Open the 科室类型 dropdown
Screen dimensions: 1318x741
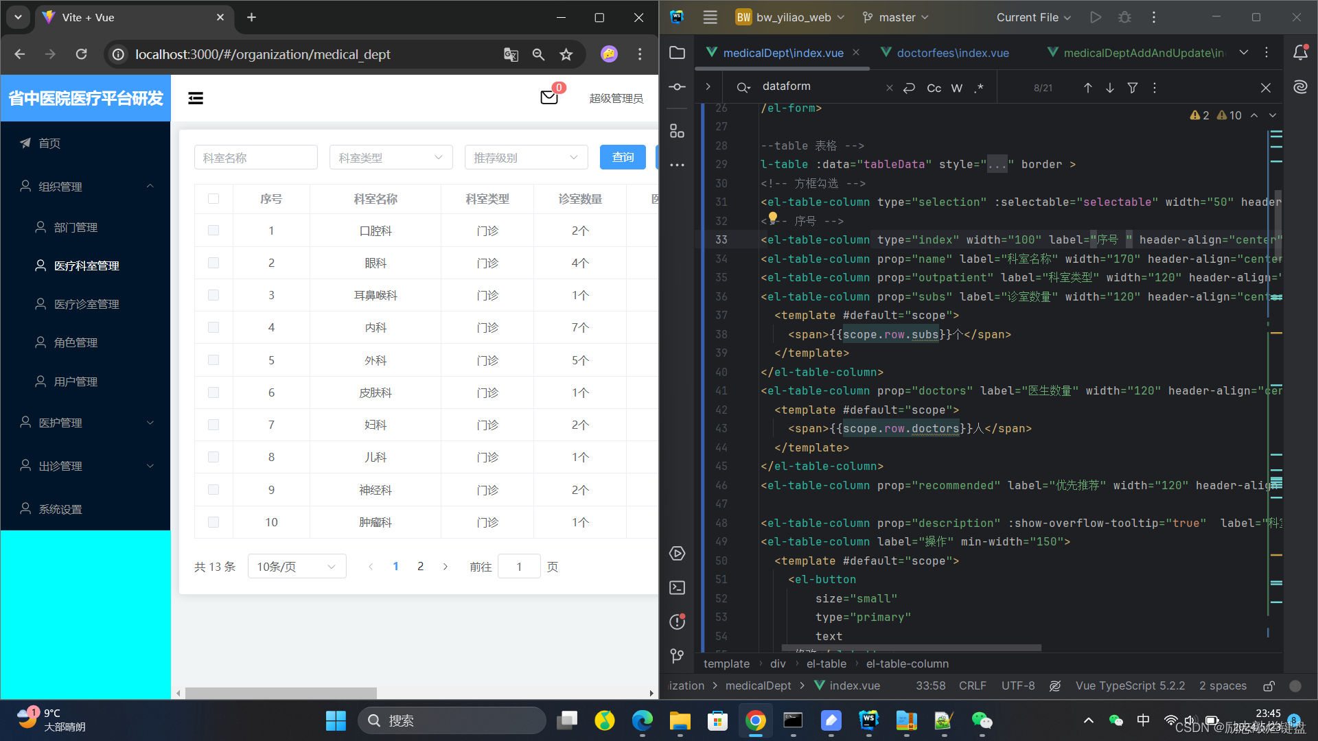coord(391,157)
